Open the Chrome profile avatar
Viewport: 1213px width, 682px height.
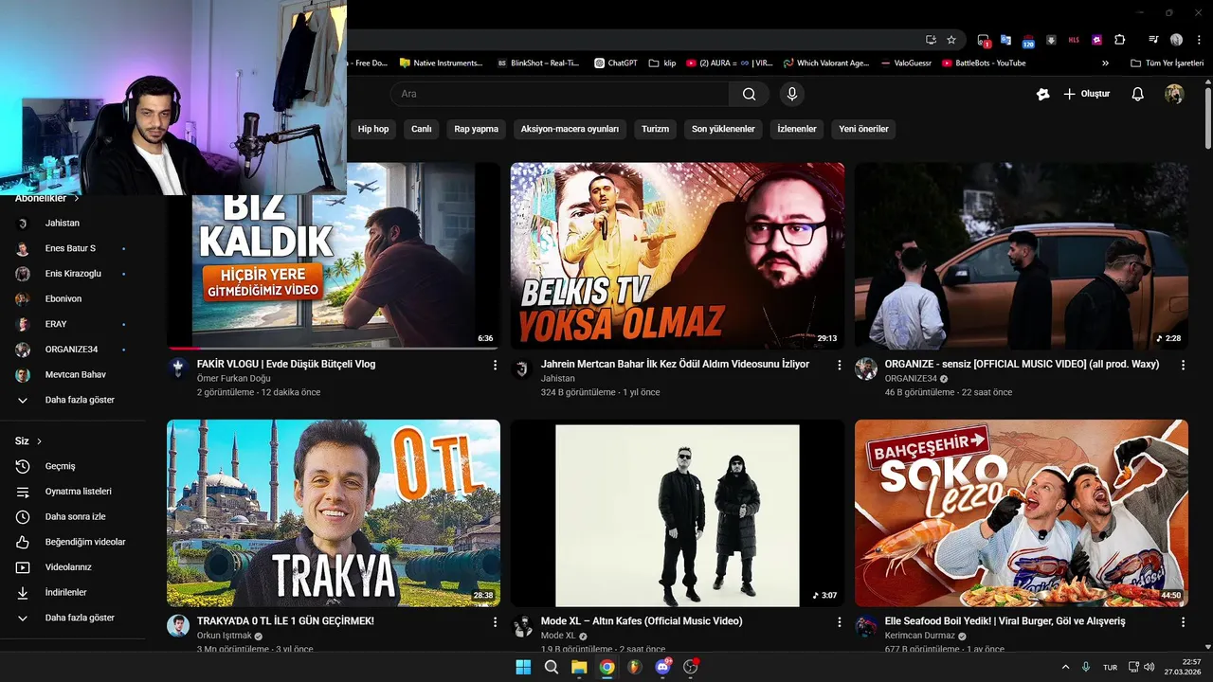click(x=1176, y=40)
